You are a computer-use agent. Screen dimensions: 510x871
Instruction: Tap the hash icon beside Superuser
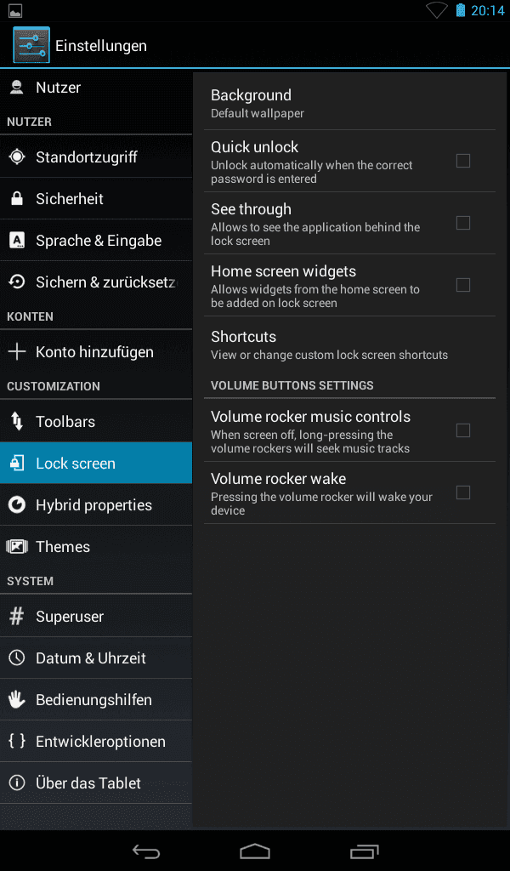[x=17, y=616]
